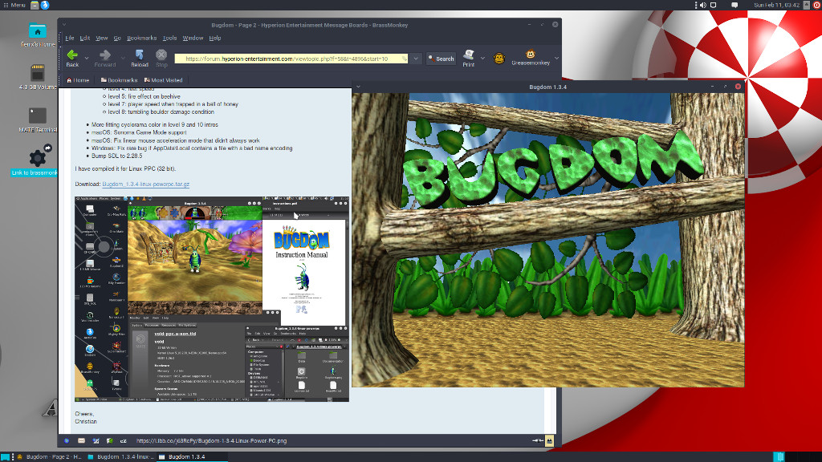The image size is (822, 462).
Task: Open the Bugdom 1.3.4 window menu arrow
Action: (358, 87)
